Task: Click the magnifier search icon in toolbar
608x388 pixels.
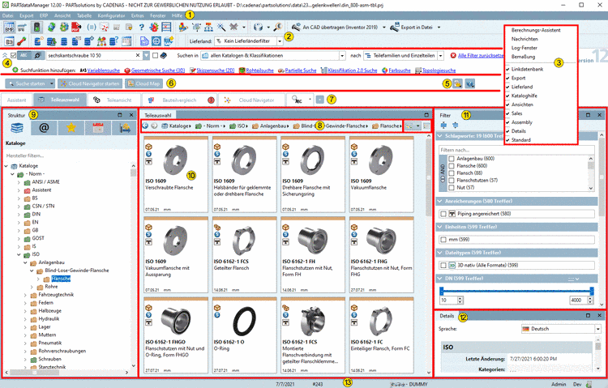Action: 278,27
